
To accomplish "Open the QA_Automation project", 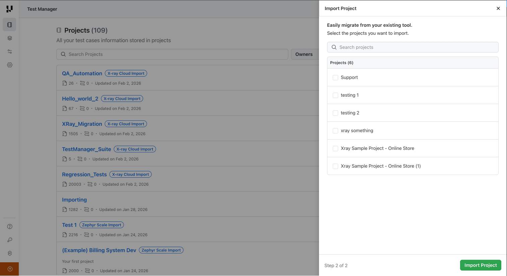I will [x=82, y=73].
